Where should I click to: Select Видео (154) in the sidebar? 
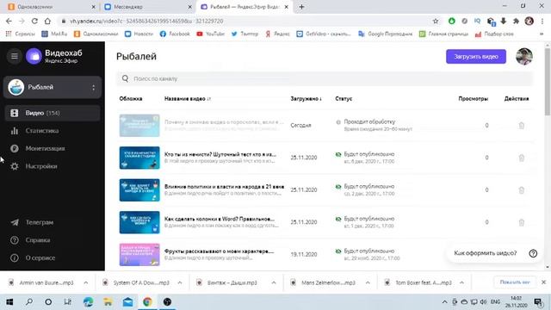53,113
